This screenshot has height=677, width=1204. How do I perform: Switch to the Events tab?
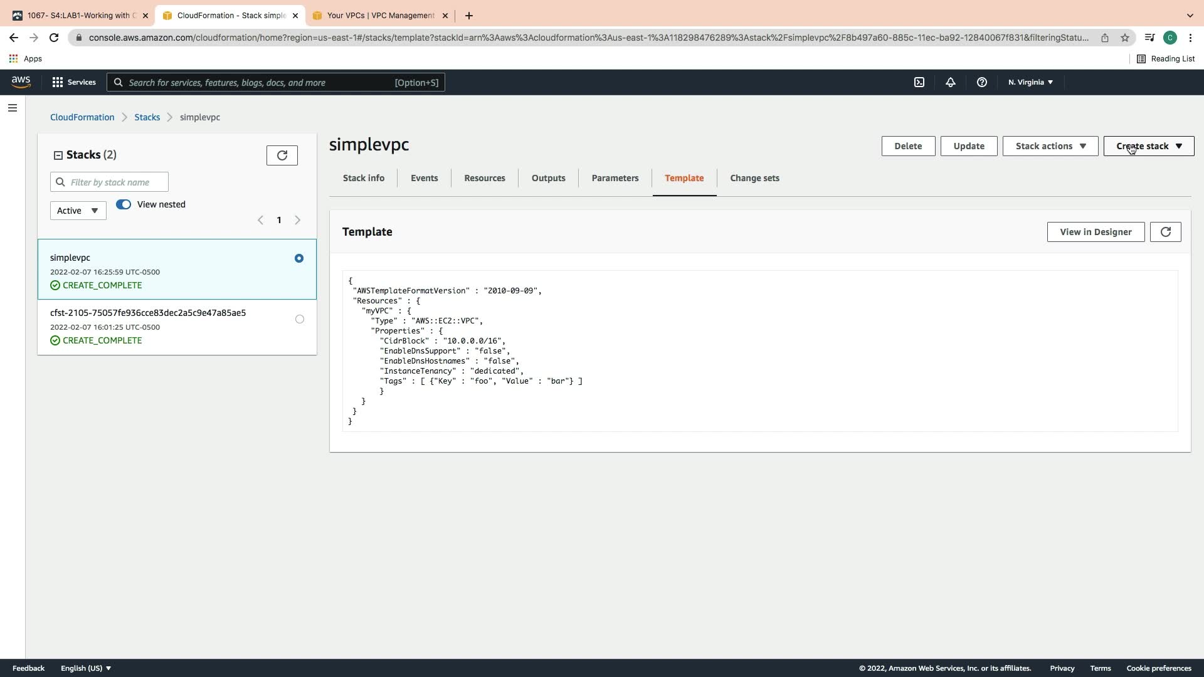point(424,178)
